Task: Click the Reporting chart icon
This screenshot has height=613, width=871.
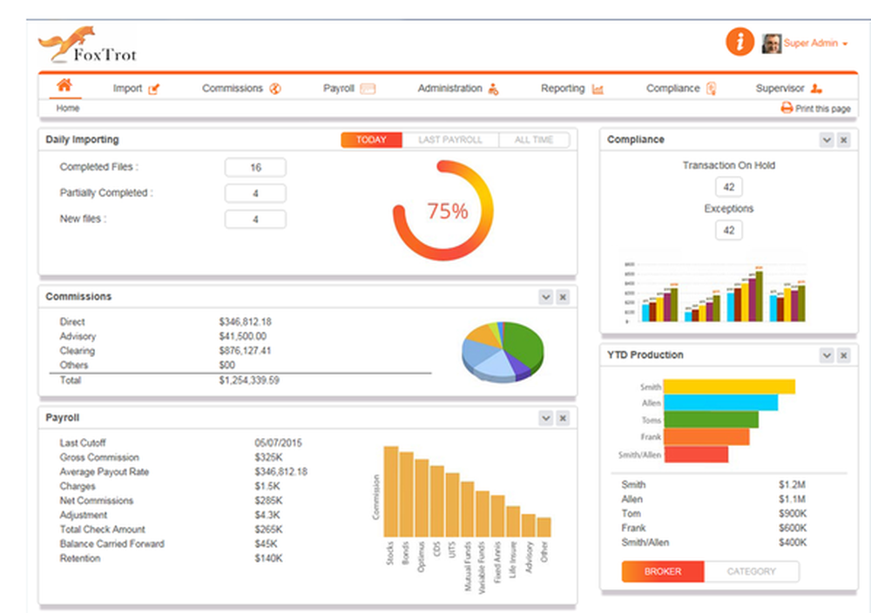Action: click(x=598, y=89)
